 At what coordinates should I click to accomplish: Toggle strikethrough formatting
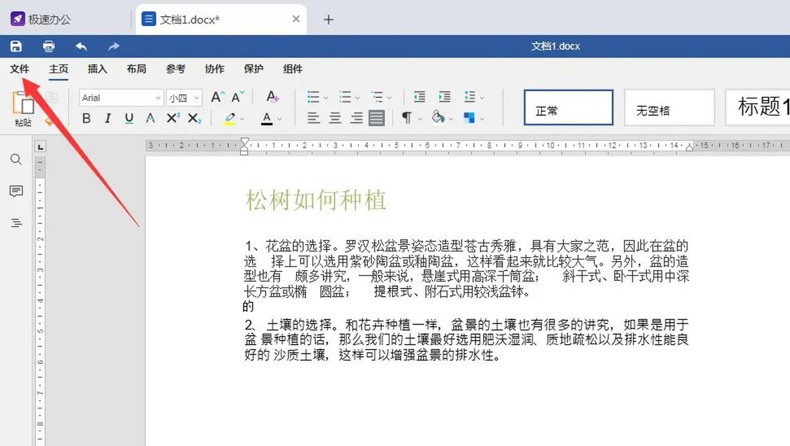(150, 118)
